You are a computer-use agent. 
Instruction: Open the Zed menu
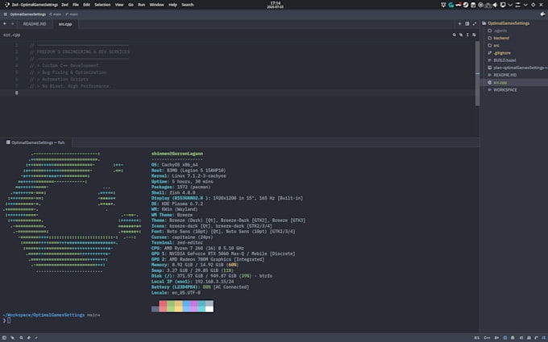pos(64,5)
